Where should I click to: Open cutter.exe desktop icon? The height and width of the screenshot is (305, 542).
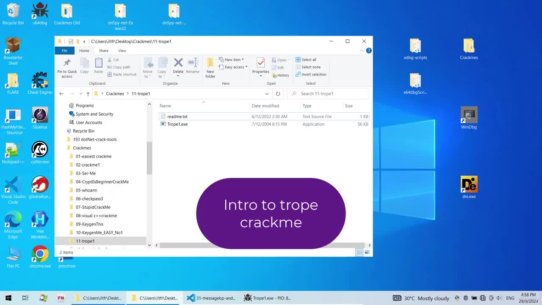pyautogui.click(x=40, y=152)
